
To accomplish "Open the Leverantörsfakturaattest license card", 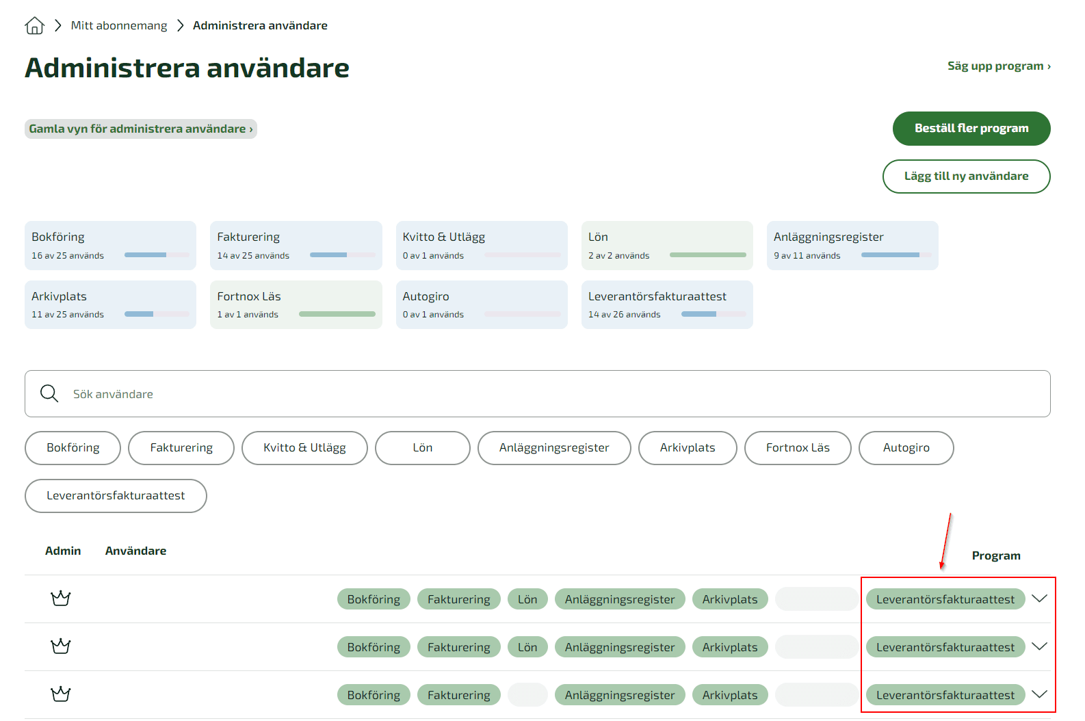I will pos(667,304).
